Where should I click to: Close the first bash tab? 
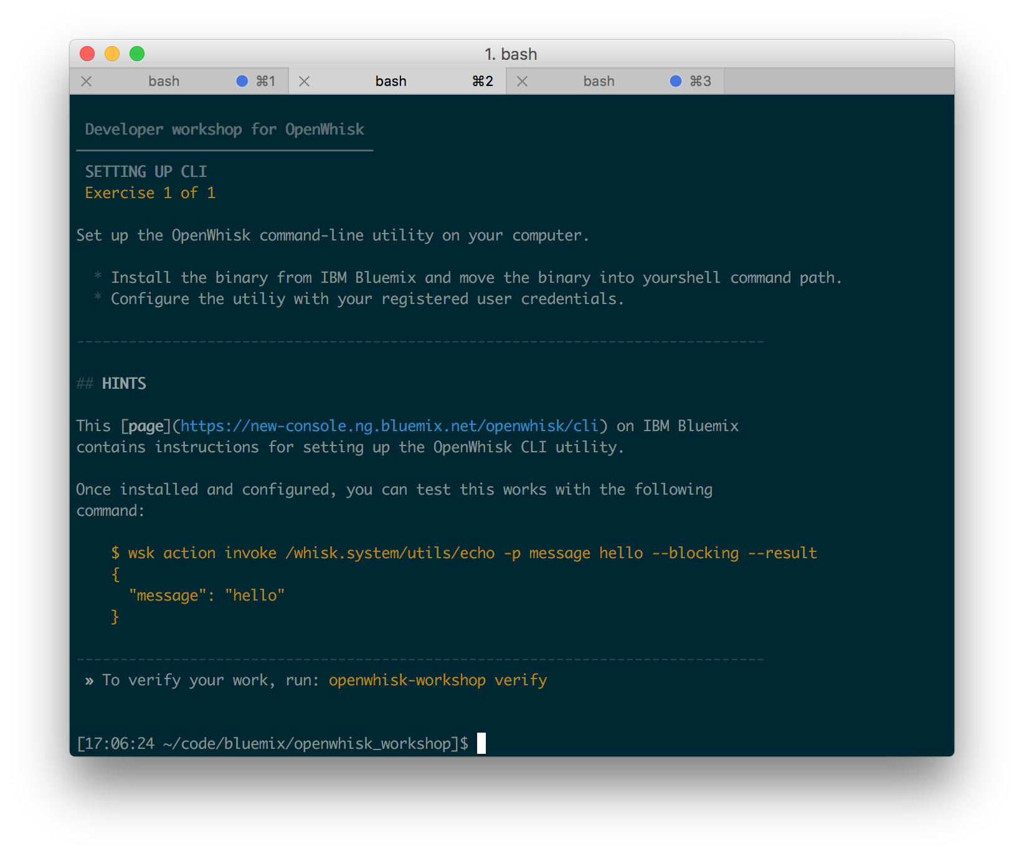coord(87,82)
